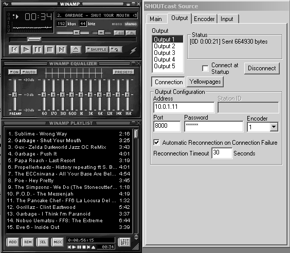Switch to the Output tab
This screenshot has width=290, height=253.
coord(179,18)
